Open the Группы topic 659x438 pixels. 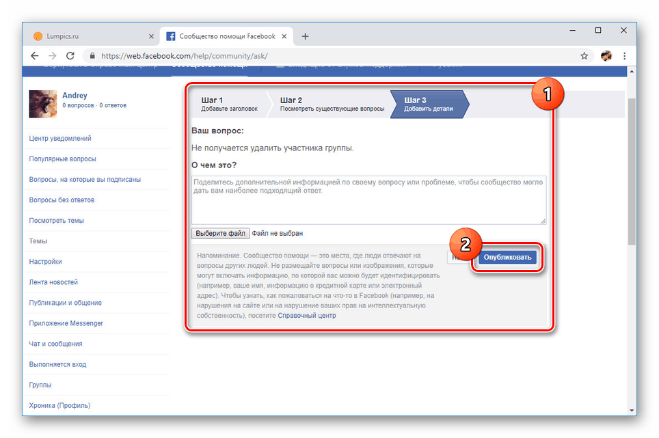[40, 385]
